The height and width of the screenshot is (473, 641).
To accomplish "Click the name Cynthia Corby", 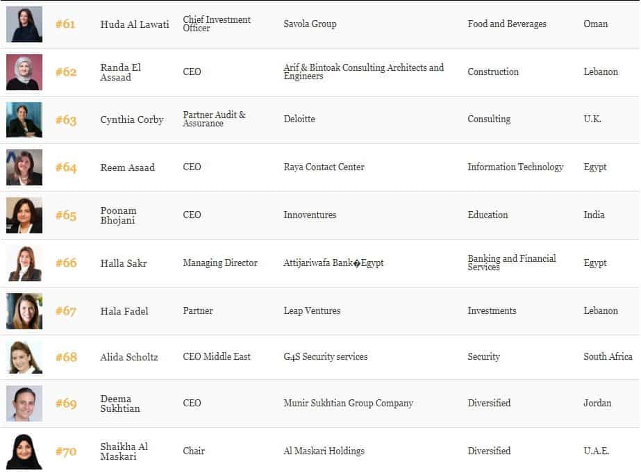I will tap(132, 119).
